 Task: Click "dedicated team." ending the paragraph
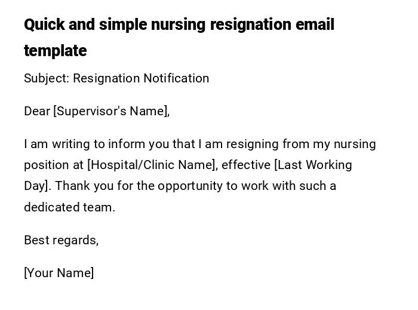(69, 208)
